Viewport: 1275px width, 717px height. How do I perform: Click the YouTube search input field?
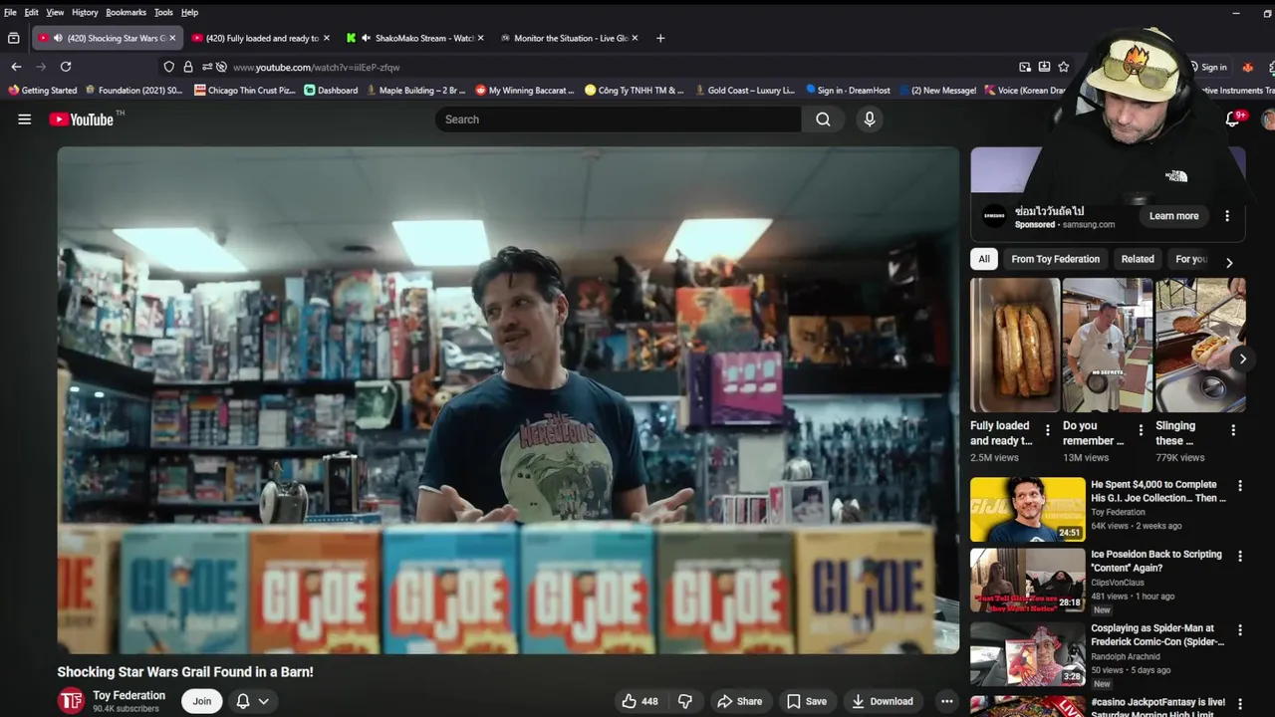point(618,119)
